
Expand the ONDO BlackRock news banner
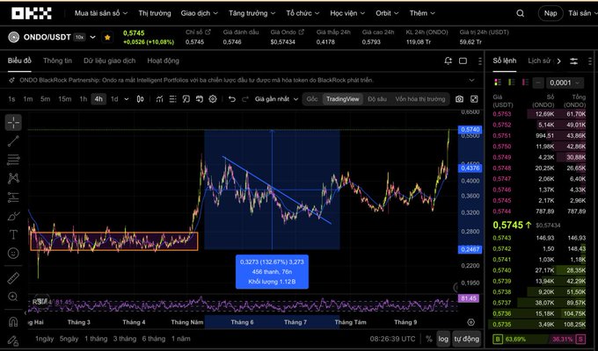(x=471, y=81)
